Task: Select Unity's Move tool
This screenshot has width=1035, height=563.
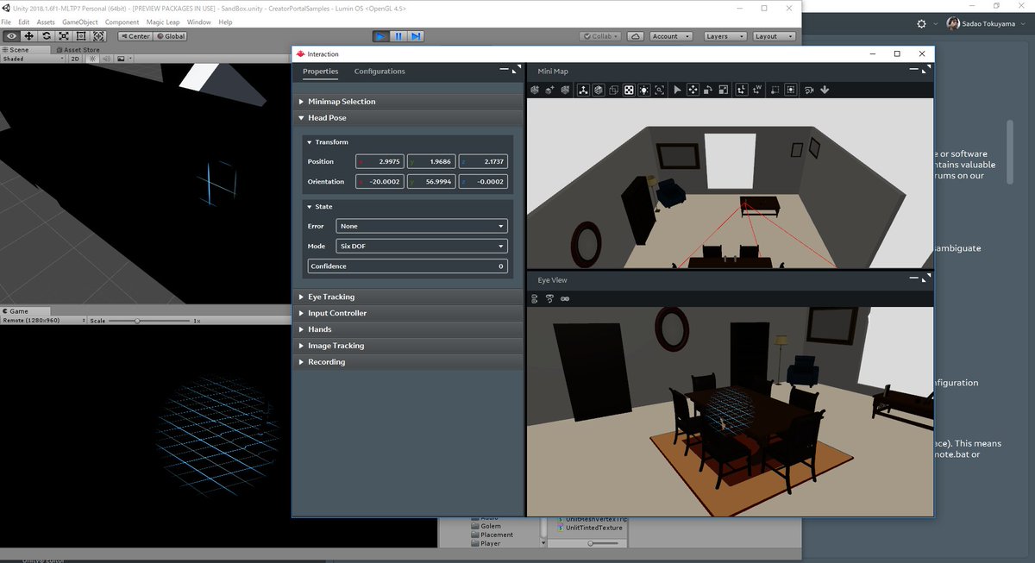Action: tap(28, 36)
